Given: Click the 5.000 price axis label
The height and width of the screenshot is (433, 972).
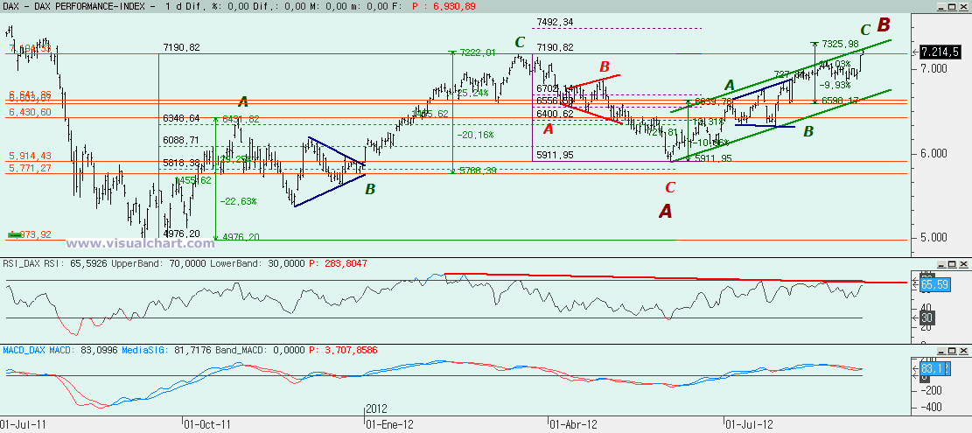Looking at the screenshot, I should click(933, 237).
